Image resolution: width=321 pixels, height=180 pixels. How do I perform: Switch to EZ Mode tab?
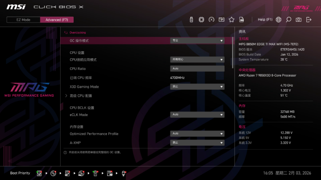pyautogui.click(x=23, y=20)
